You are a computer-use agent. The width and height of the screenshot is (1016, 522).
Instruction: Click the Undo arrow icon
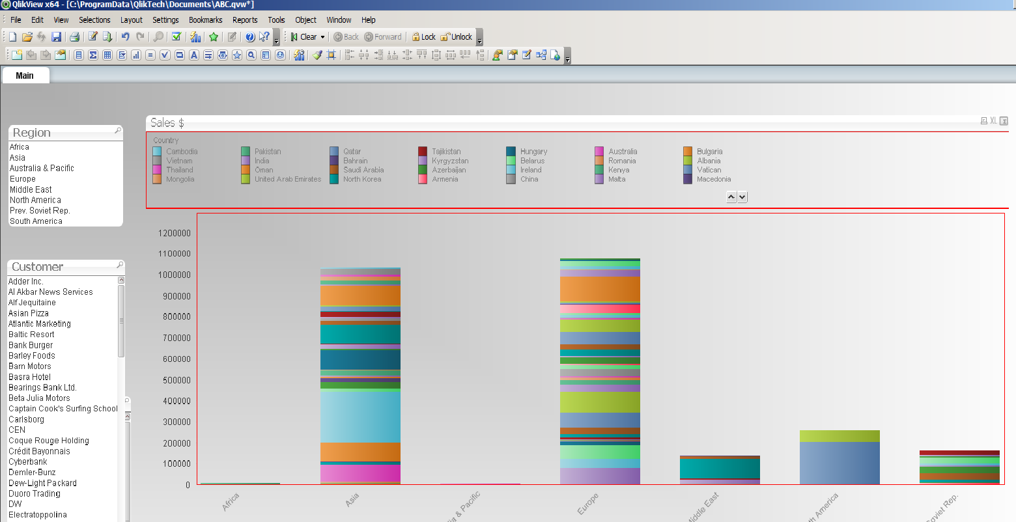tap(125, 37)
